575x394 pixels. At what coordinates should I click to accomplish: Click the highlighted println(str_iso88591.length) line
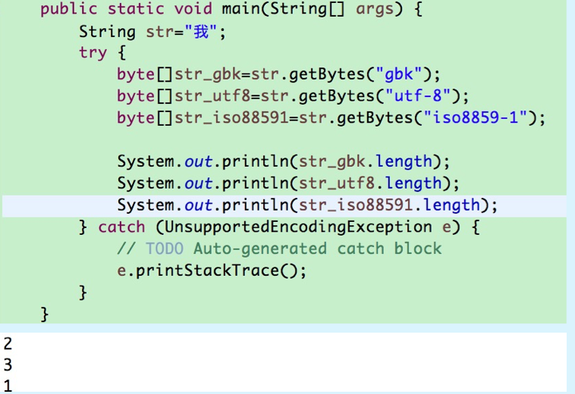284,206
